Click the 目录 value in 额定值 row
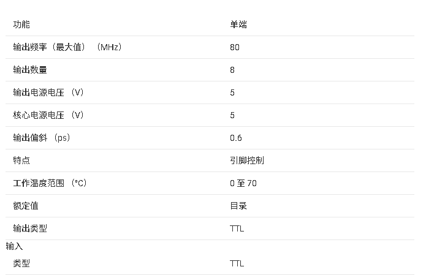 pos(238,206)
